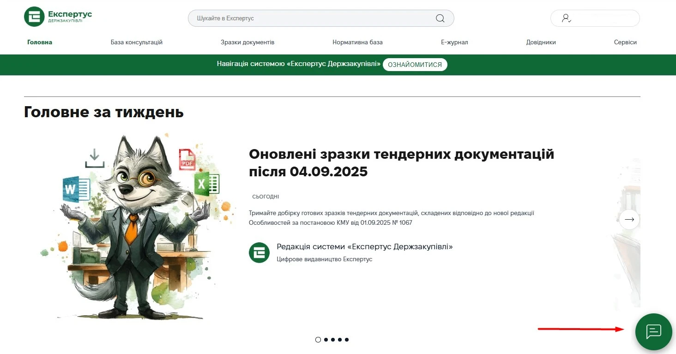Go to База консультацій section
This screenshot has height=354, width=676.
coord(137,42)
